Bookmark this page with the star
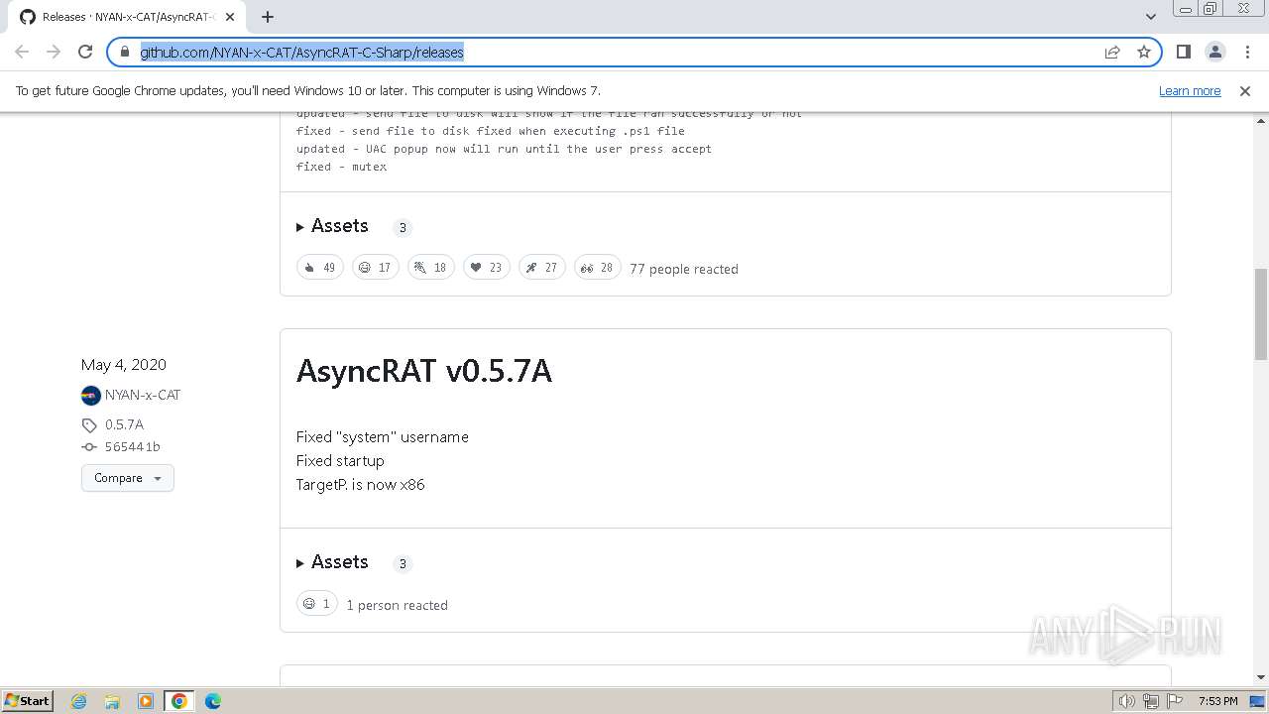 point(1144,52)
